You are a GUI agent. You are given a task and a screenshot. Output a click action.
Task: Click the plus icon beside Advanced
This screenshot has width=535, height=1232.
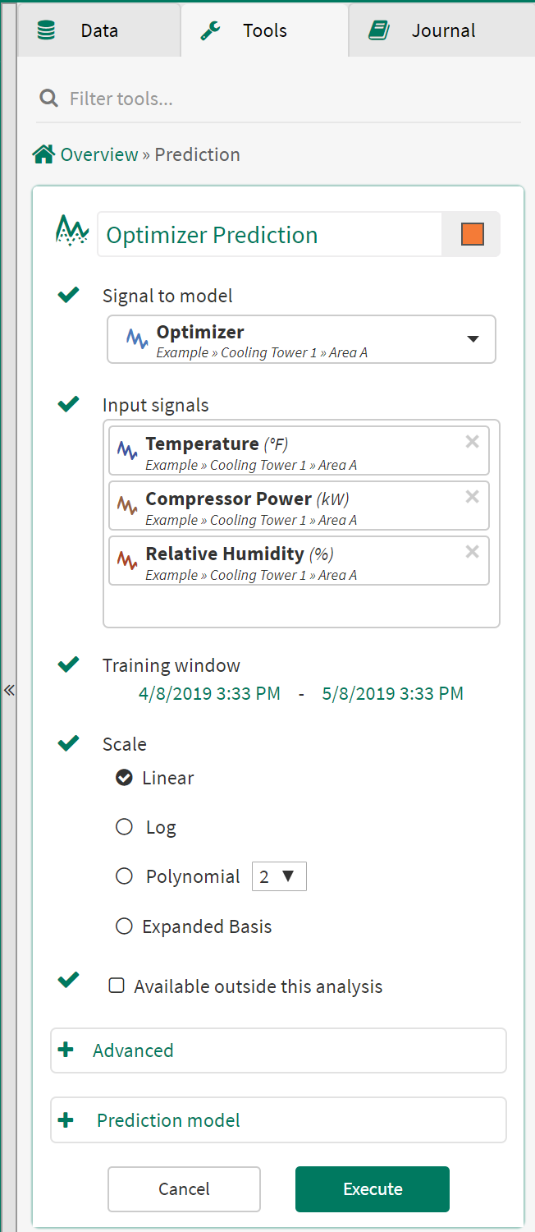pos(66,1050)
